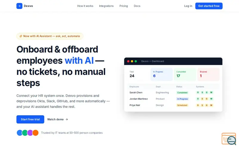Screen dimensions: 239x149
Task: Click the M system icon in Sarah Chen's row
Action: pos(211,92)
